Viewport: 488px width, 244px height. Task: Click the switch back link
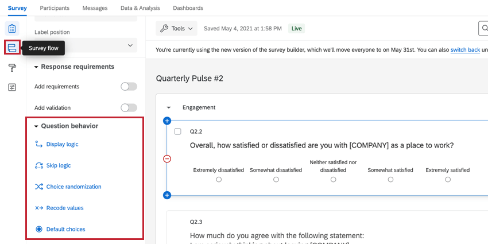coord(465,49)
